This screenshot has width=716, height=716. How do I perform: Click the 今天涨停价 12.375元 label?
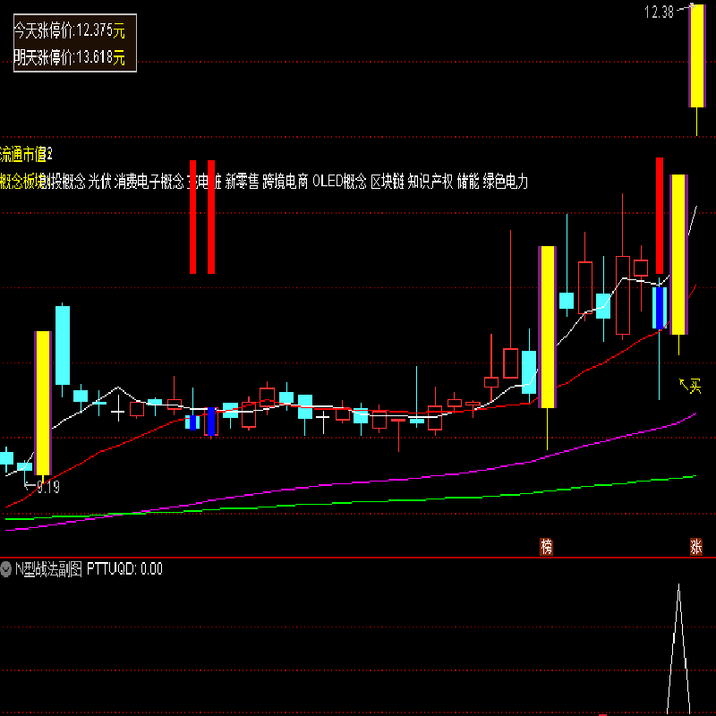[69, 30]
